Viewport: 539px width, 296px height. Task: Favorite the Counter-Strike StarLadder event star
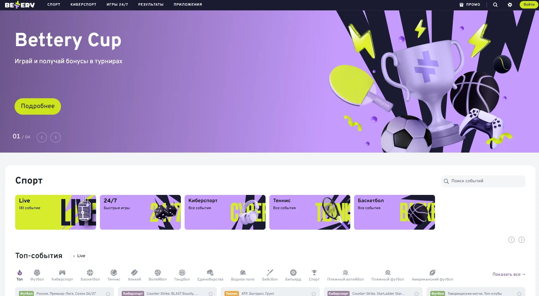click(416, 294)
